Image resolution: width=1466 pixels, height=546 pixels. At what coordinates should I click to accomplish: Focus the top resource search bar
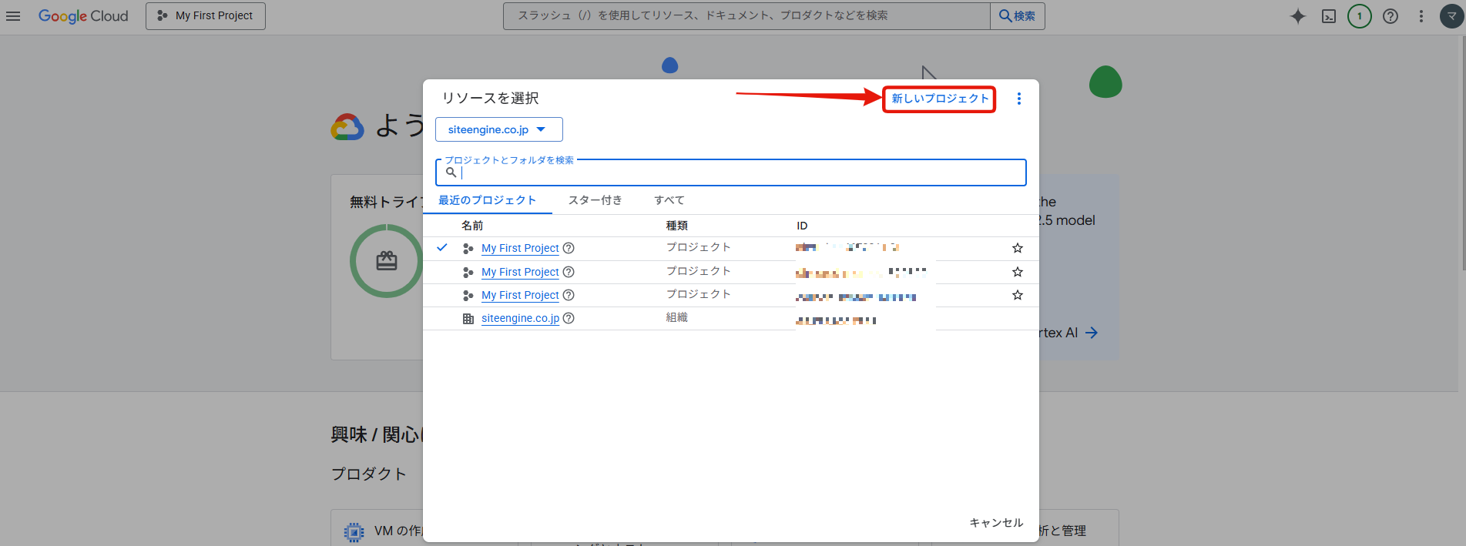click(x=746, y=16)
